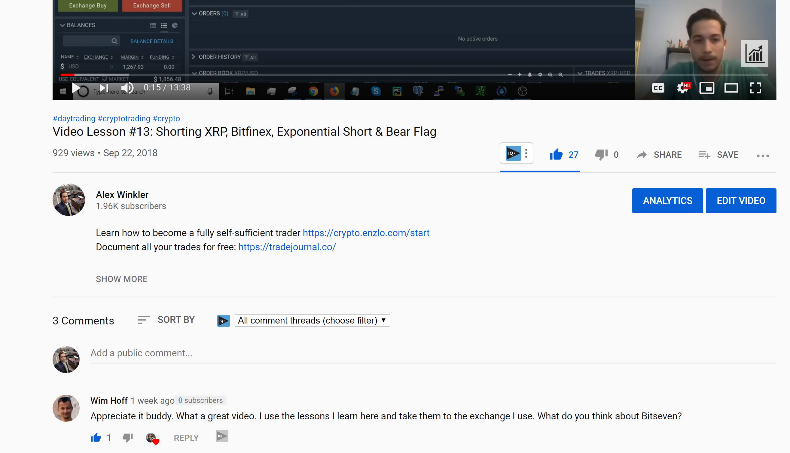Skip to the next video

[103, 87]
